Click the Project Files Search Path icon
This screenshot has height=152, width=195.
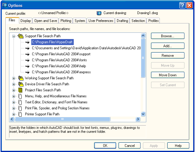21,90
